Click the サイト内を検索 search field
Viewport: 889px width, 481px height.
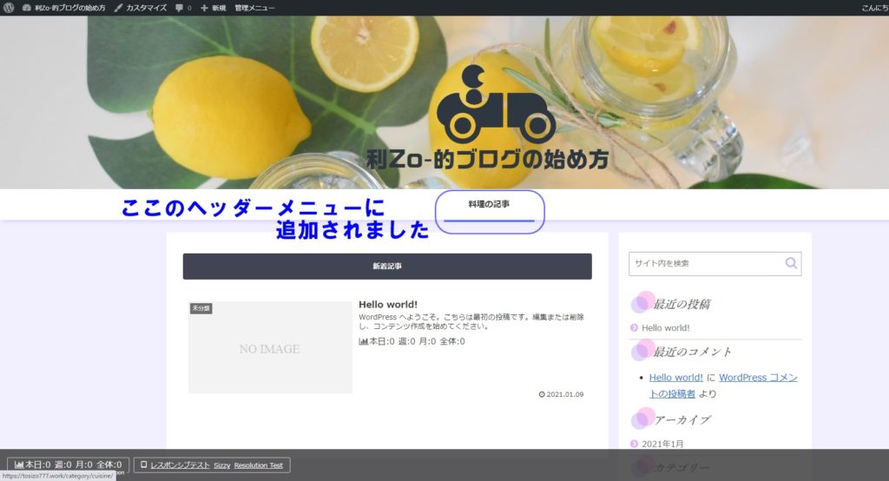click(703, 263)
